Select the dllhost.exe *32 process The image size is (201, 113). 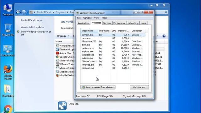[113, 41]
